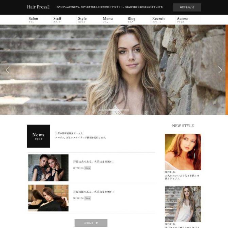Image resolution: width=228 pixels, height=228 pixels.
Task: Go to the Style page
Action: (82, 20)
